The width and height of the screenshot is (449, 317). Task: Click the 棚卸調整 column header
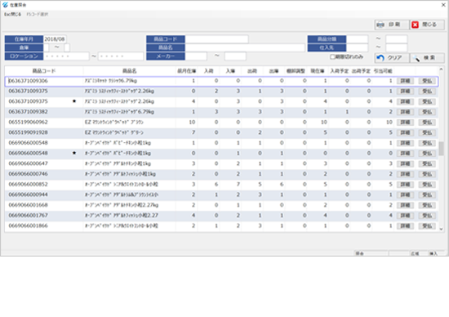[x=296, y=71]
